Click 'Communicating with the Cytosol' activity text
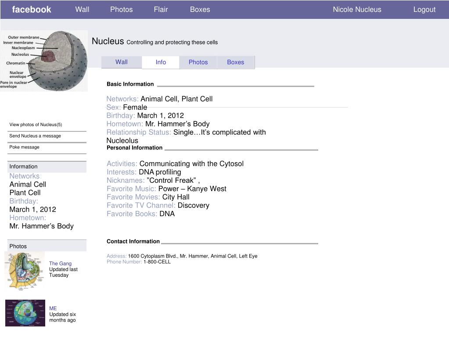Viewport: 449px width, 337px height. click(x=191, y=163)
